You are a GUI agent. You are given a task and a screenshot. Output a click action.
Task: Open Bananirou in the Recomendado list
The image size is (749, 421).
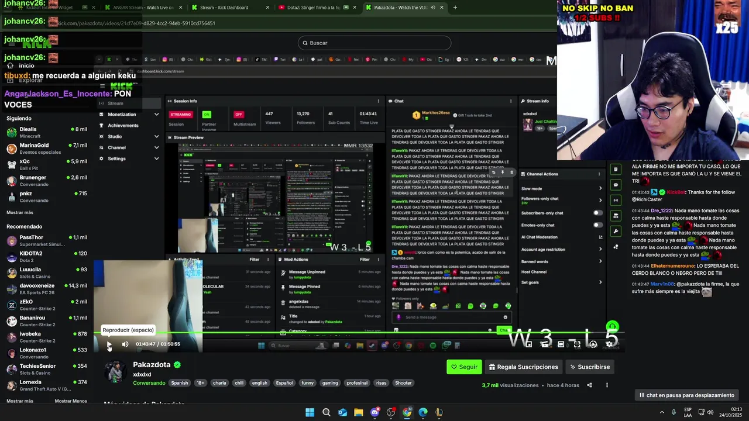(x=47, y=321)
